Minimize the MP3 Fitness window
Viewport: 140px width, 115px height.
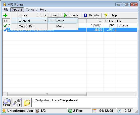coord(119,4)
